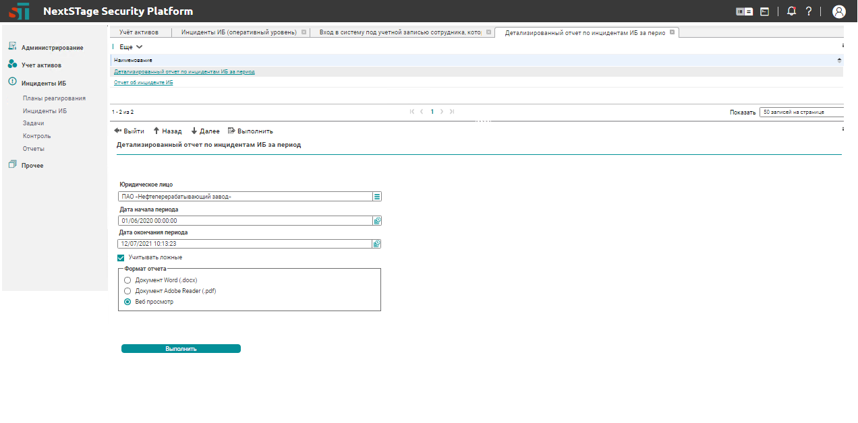Toggle sort arrows on Наименование column
Screen dimensions: 858x423
[839, 61]
